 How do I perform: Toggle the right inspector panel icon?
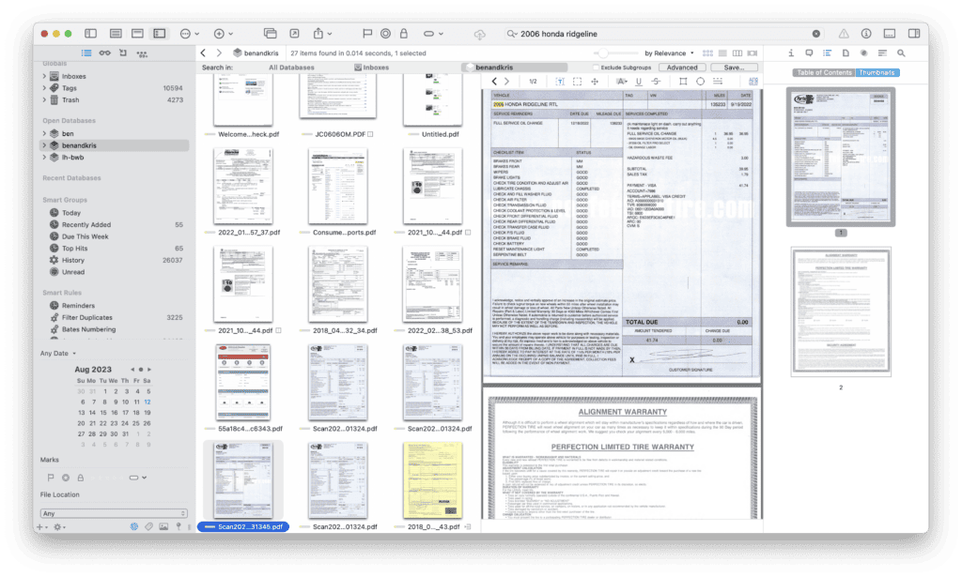pyautogui.click(x=914, y=34)
